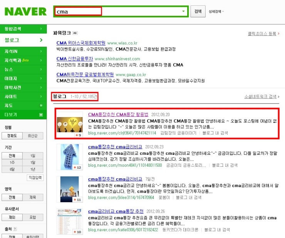Open the 이미지 tab
The image size is (285, 238).
pyautogui.click(x=23, y=78)
